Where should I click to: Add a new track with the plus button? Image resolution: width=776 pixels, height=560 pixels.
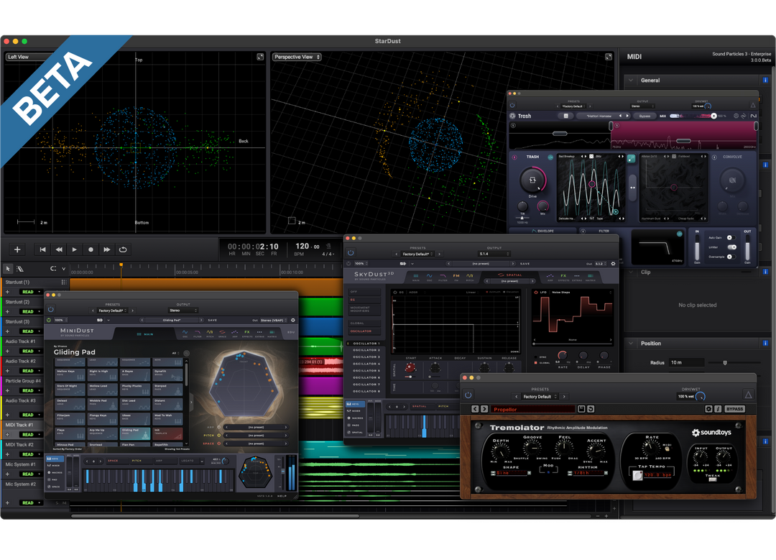pos(17,249)
